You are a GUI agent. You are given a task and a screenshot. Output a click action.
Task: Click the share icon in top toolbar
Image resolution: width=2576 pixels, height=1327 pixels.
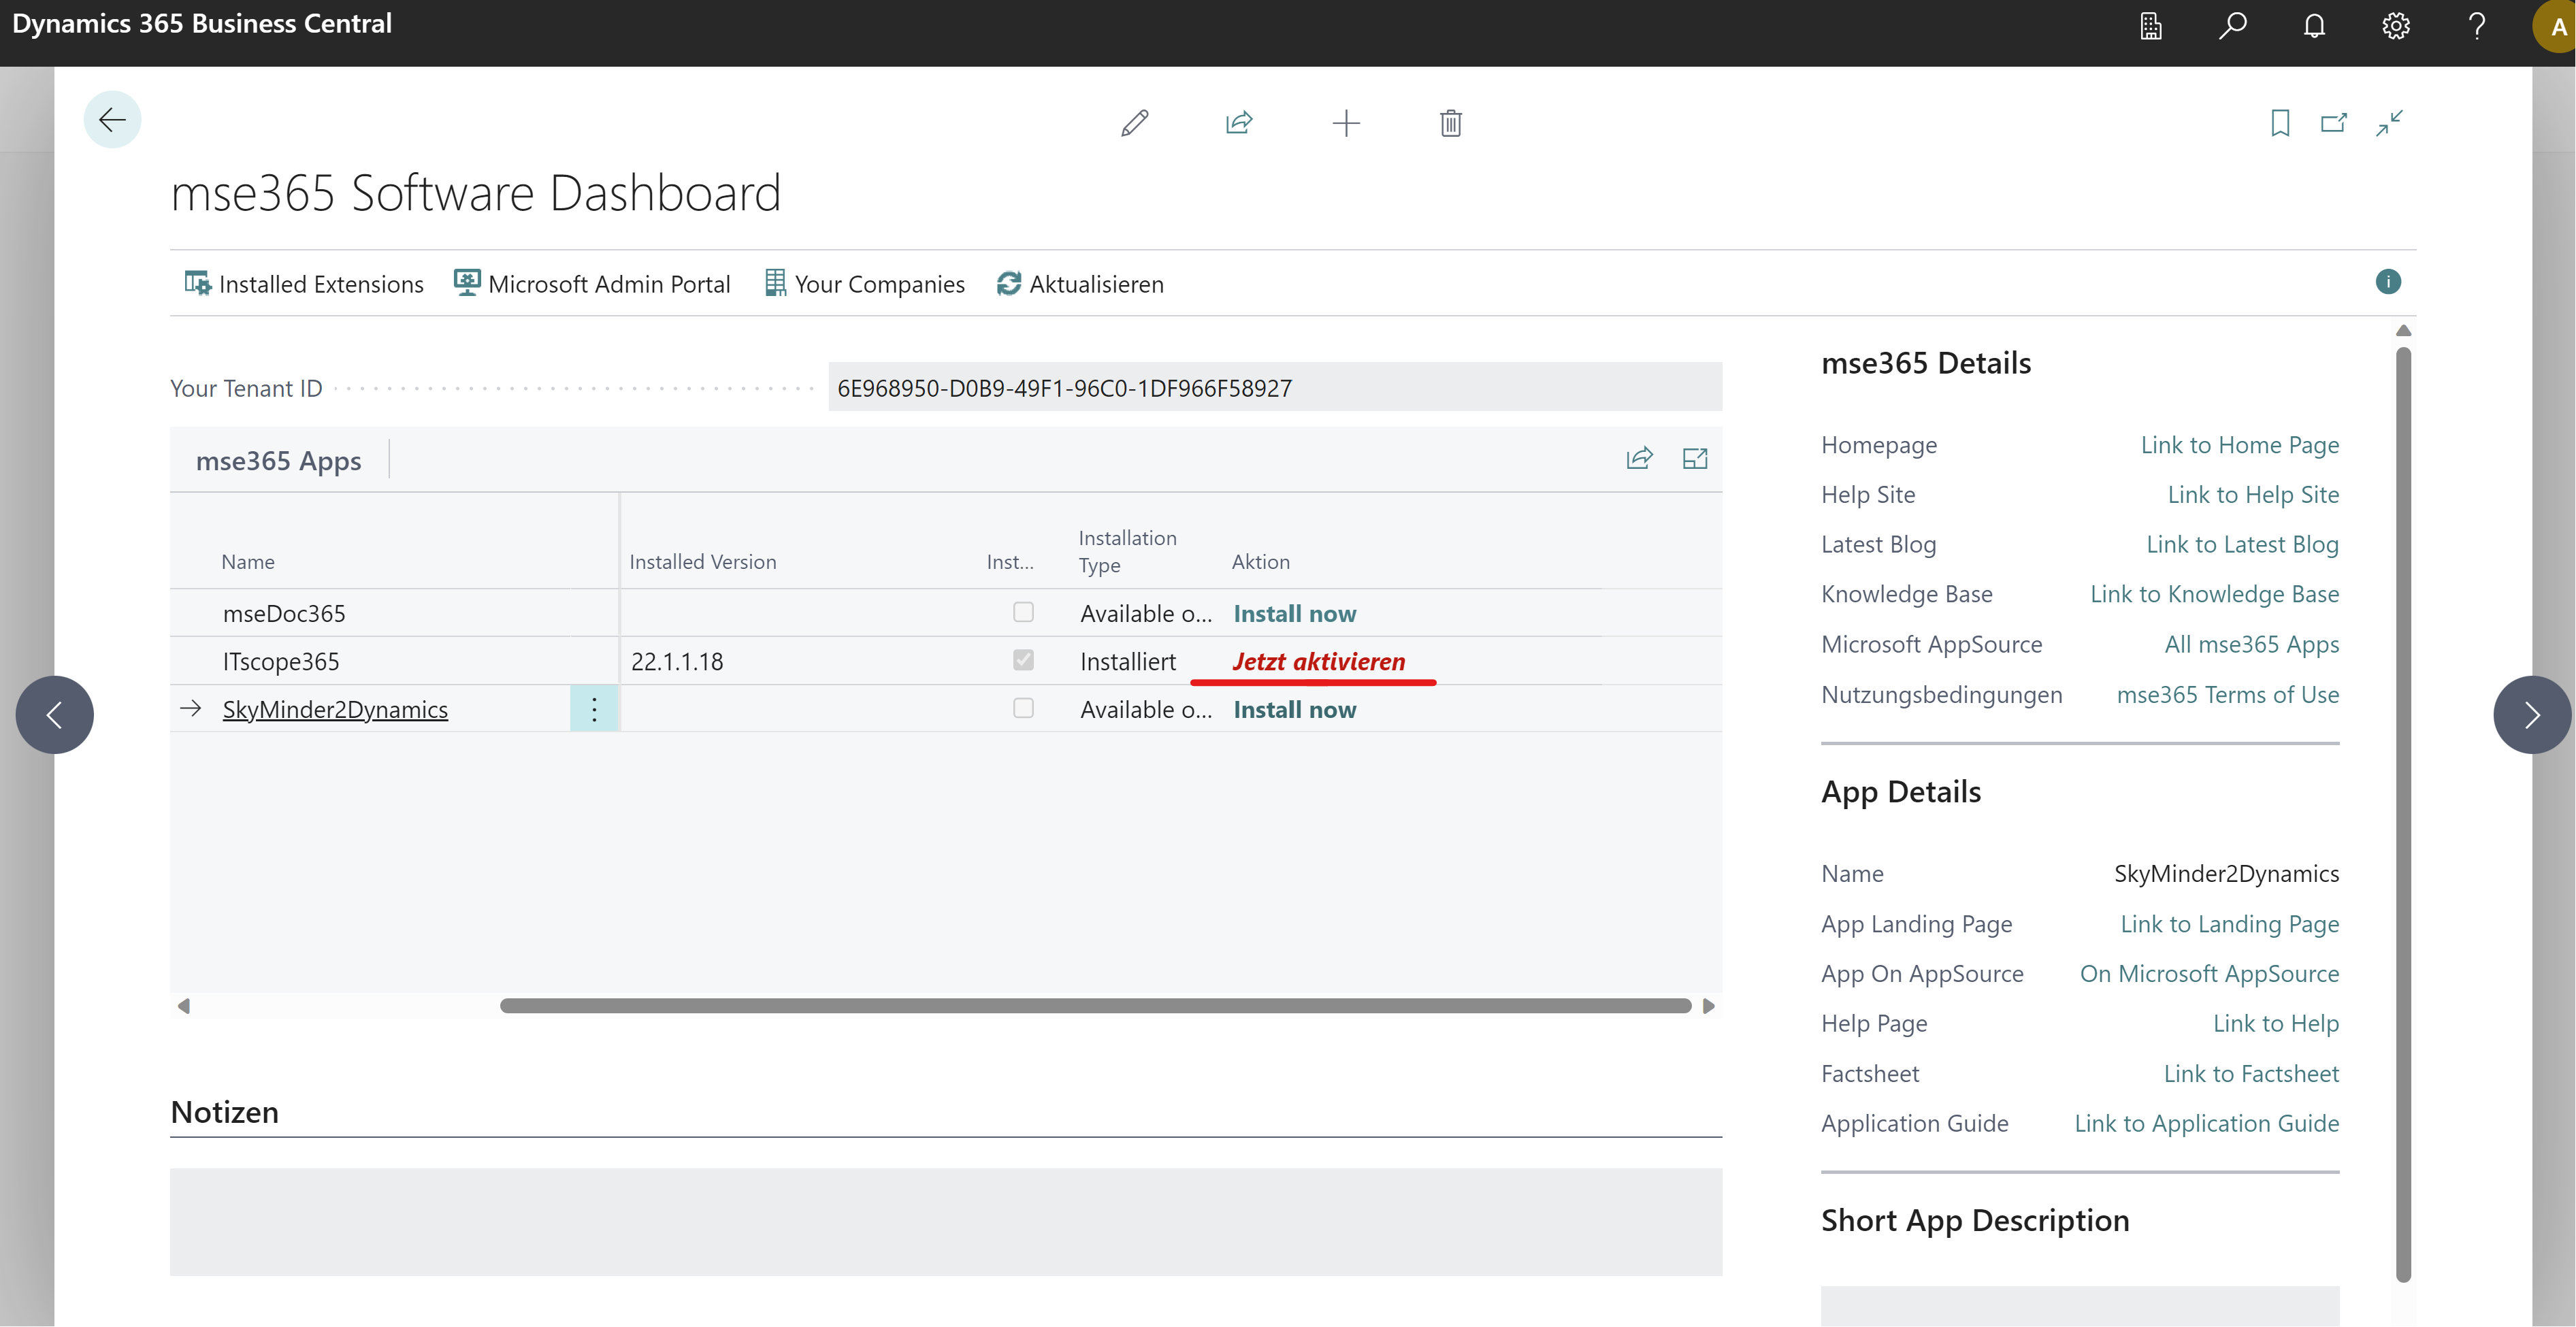[1239, 123]
